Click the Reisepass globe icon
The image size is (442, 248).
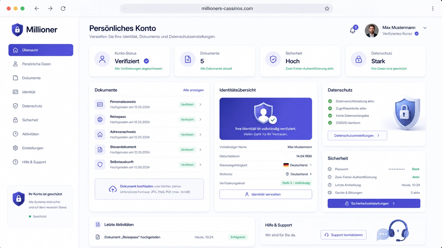pos(100,119)
